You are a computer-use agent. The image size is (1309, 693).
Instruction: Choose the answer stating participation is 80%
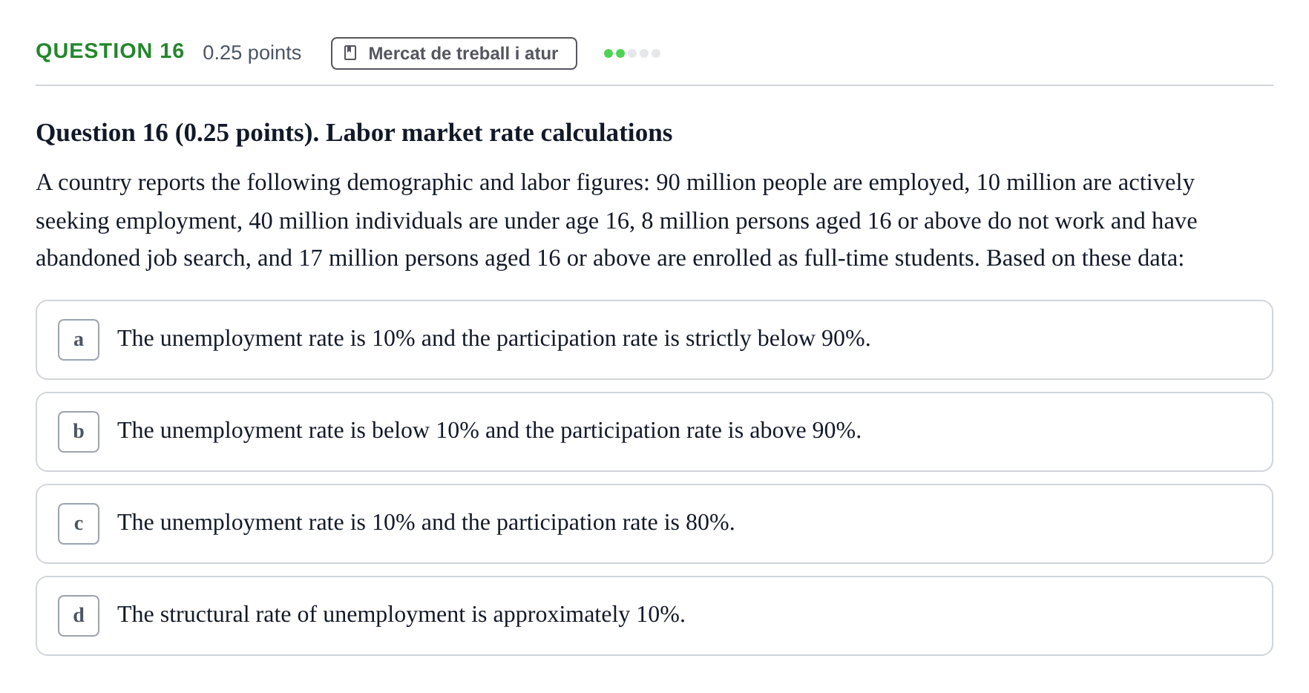point(654,524)
